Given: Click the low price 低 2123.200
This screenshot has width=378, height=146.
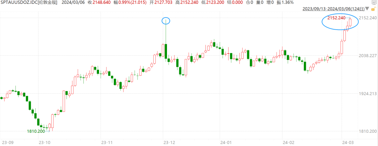Looking at the screenshot, I should point(212,3).
